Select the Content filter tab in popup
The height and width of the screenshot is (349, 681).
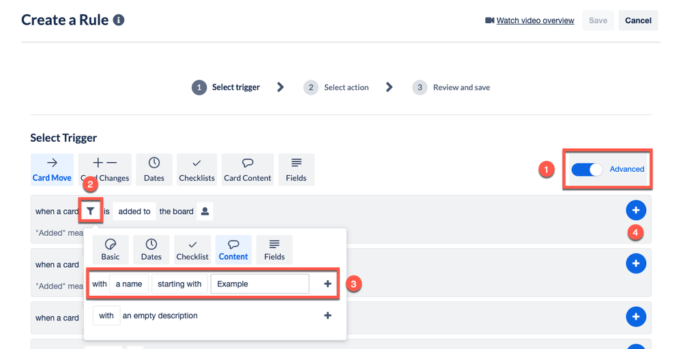(233, 249)
